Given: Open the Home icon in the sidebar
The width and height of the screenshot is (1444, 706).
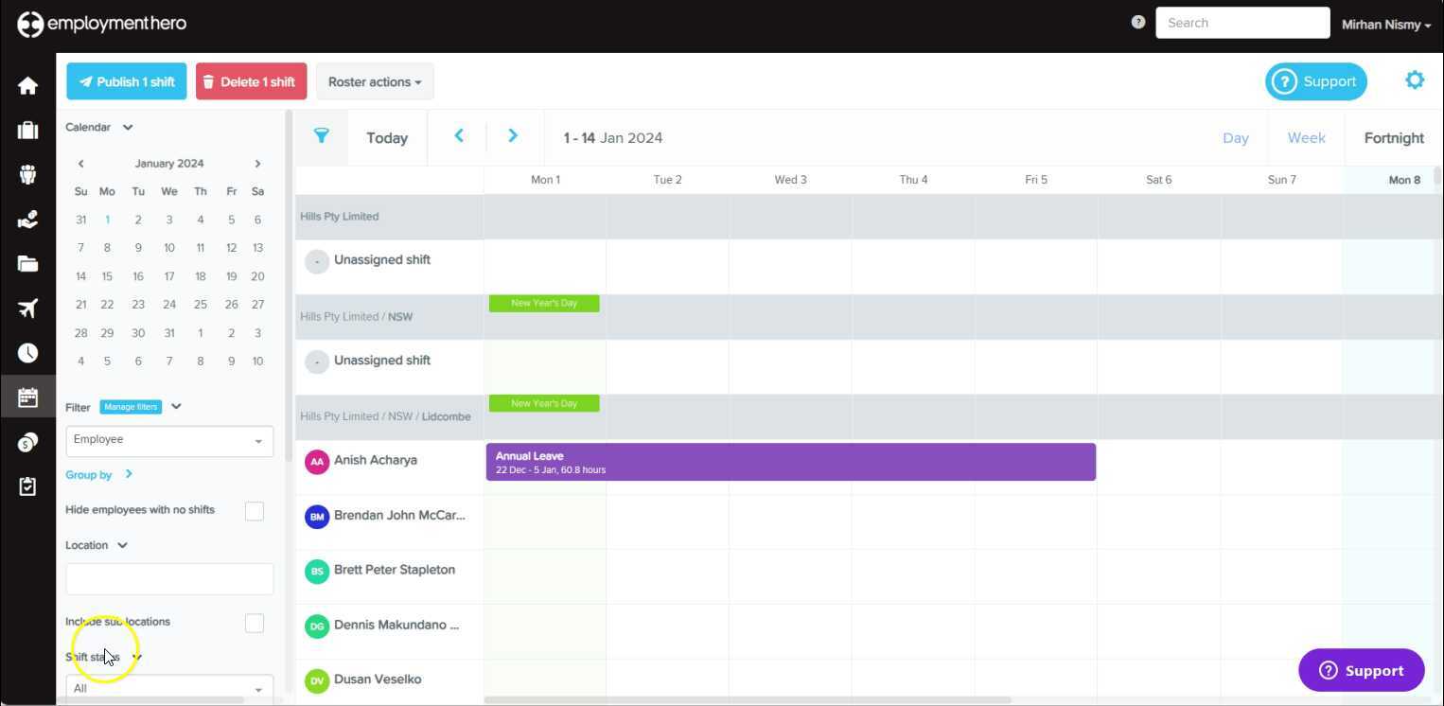Looking at the screenshot, I should [27, 84].
